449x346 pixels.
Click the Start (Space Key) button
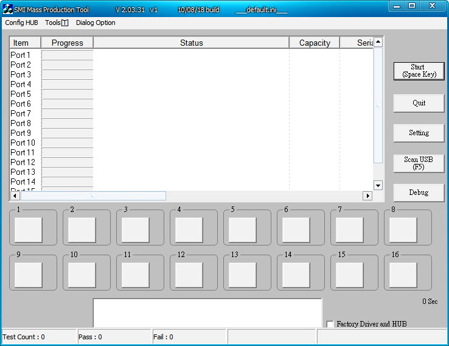[x=419, y=71]
